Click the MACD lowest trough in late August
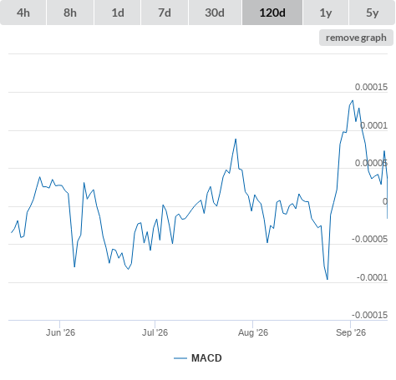396x380 pixels. pos(327,279)
